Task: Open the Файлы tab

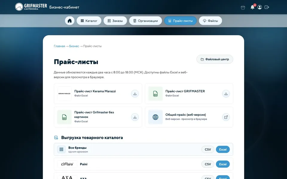Action: point(210,21)
